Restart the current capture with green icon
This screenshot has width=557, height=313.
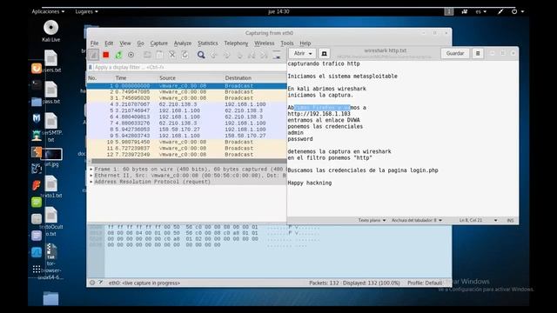point(118,55)
